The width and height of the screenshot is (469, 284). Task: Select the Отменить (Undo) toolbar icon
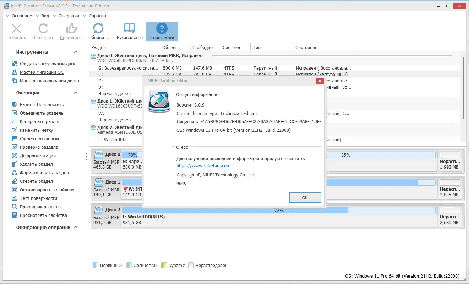click(x=16, y=31)
